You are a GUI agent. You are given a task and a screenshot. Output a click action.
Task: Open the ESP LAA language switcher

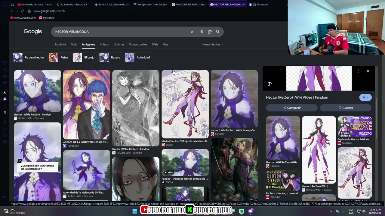(x=351, y=211)
